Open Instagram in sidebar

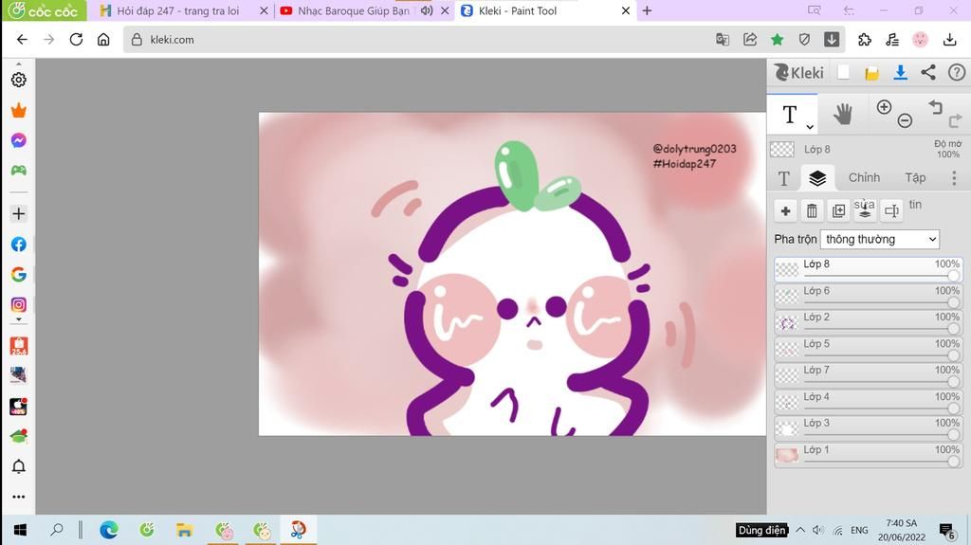pos(19,304)
